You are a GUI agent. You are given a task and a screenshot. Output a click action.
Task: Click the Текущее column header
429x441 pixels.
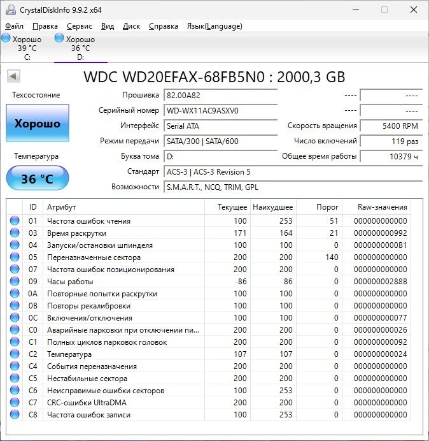point(228,207)
